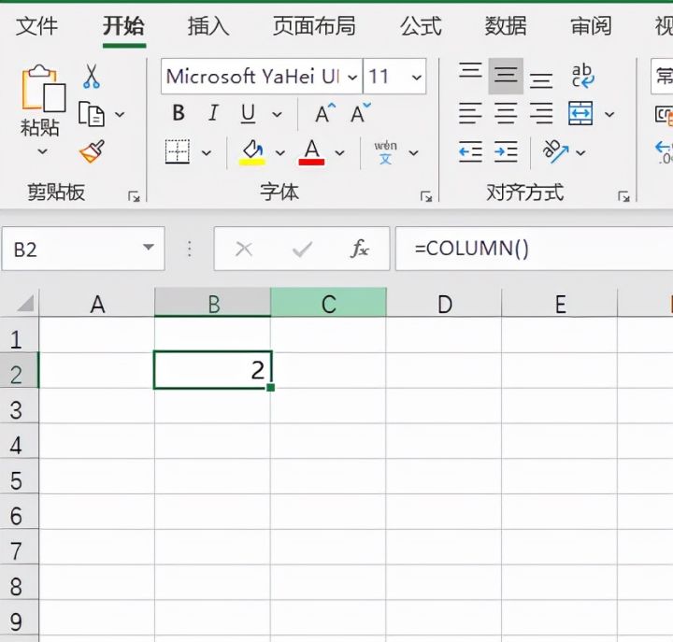Select column E header
The width and height of the screenshot is (673, 642).
click(560, 304)
